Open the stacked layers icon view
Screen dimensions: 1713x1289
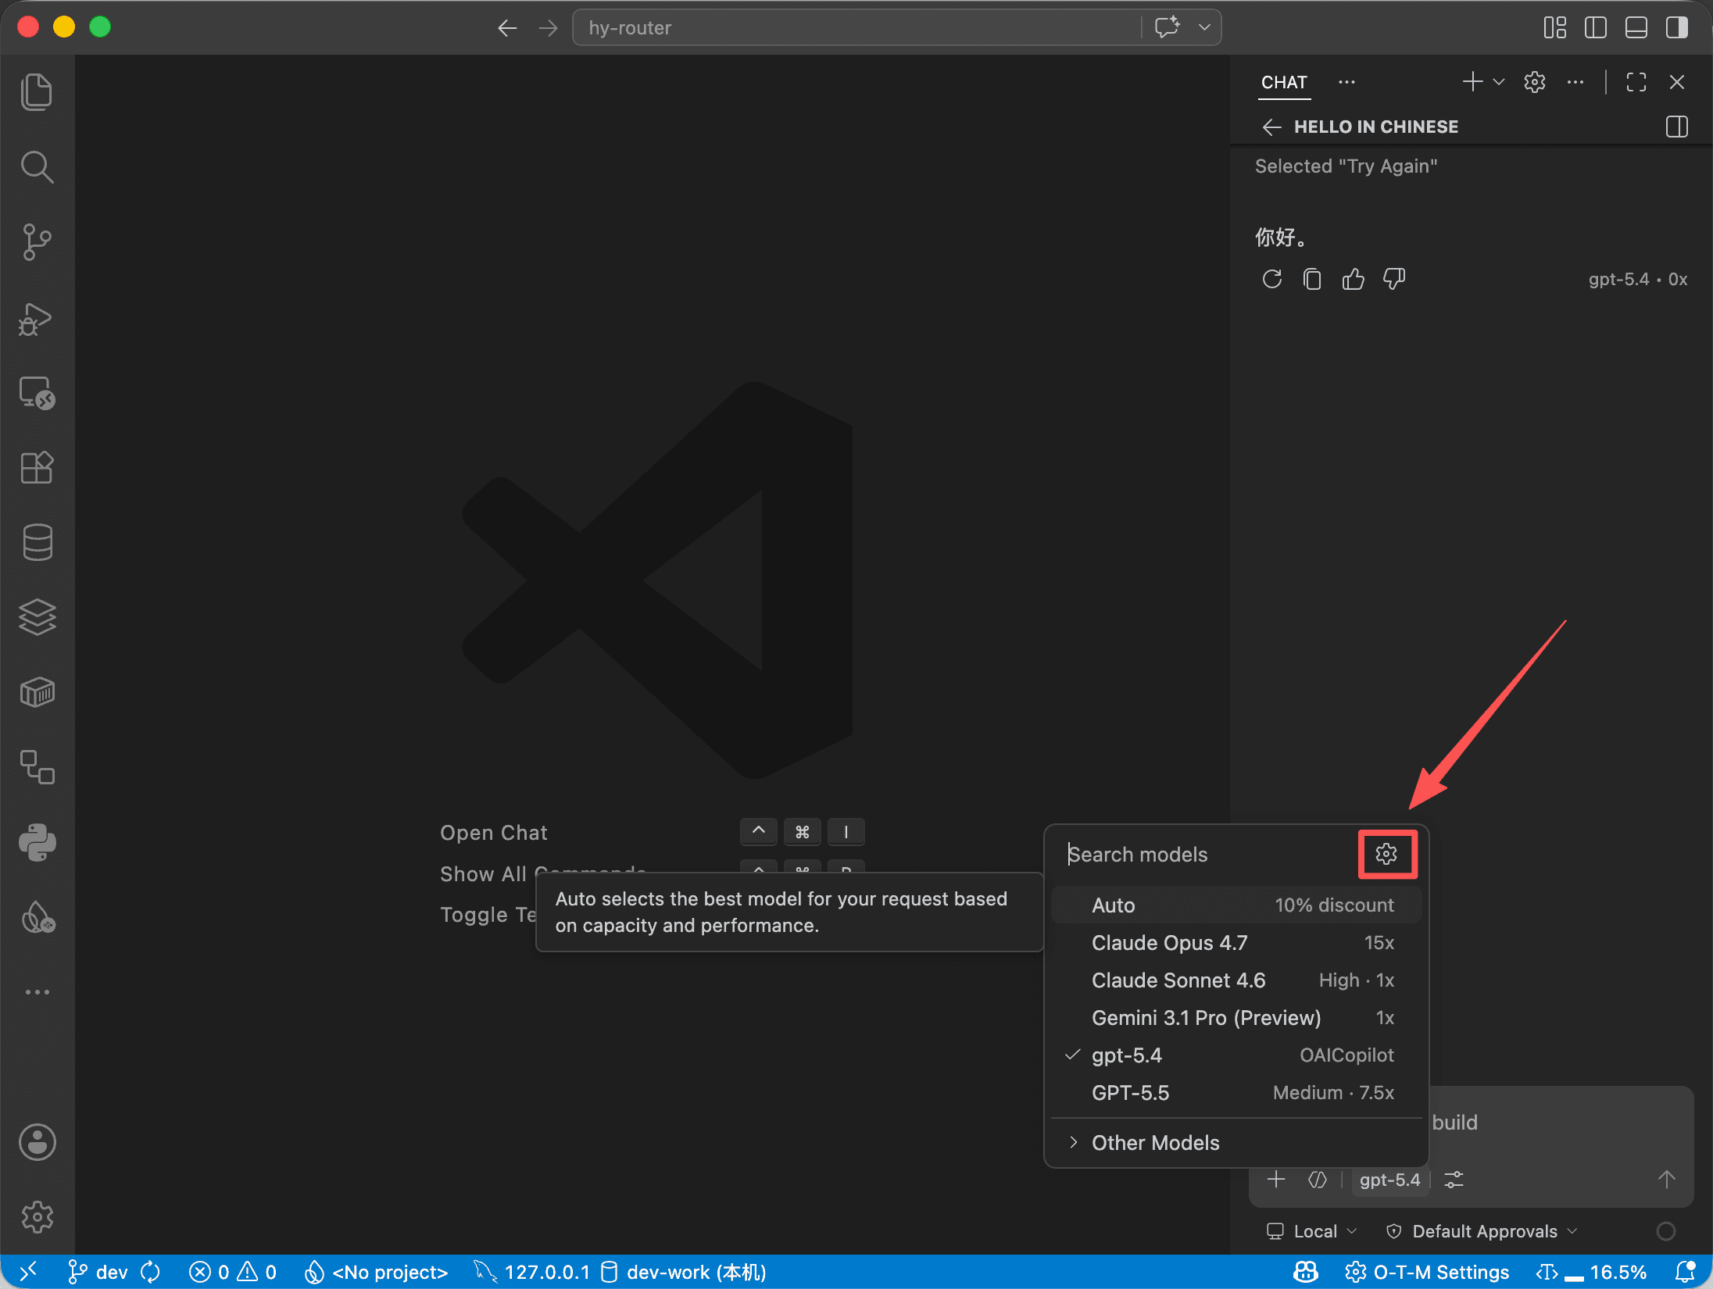point(37,617)
